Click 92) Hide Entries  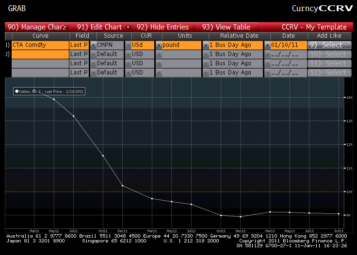coord(162,27)
